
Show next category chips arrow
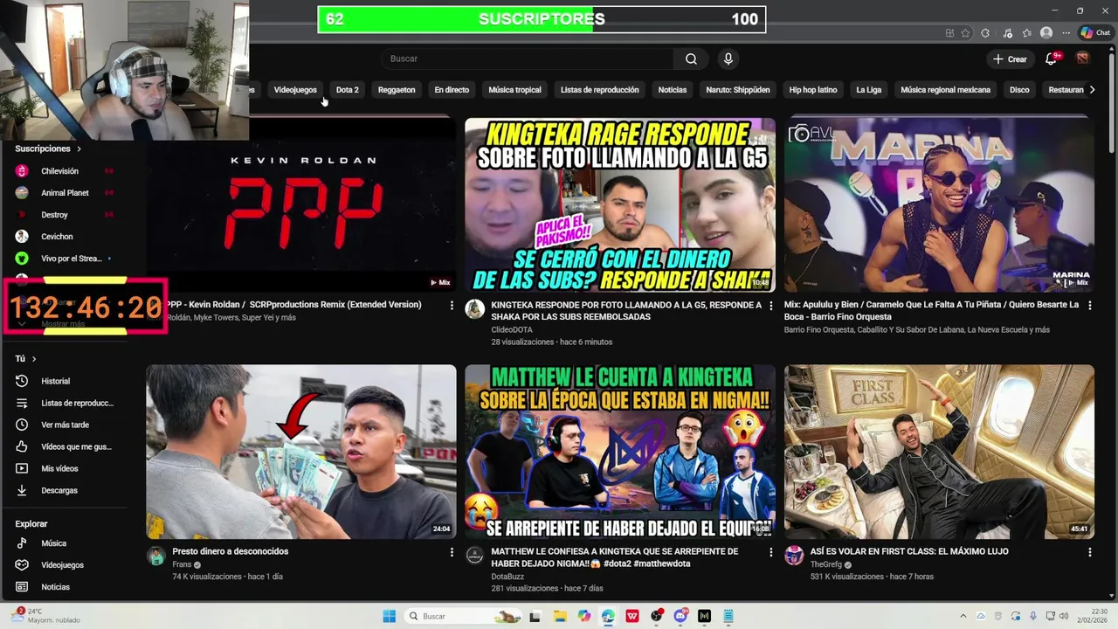pyautogui.click(x=1092, y=90)
